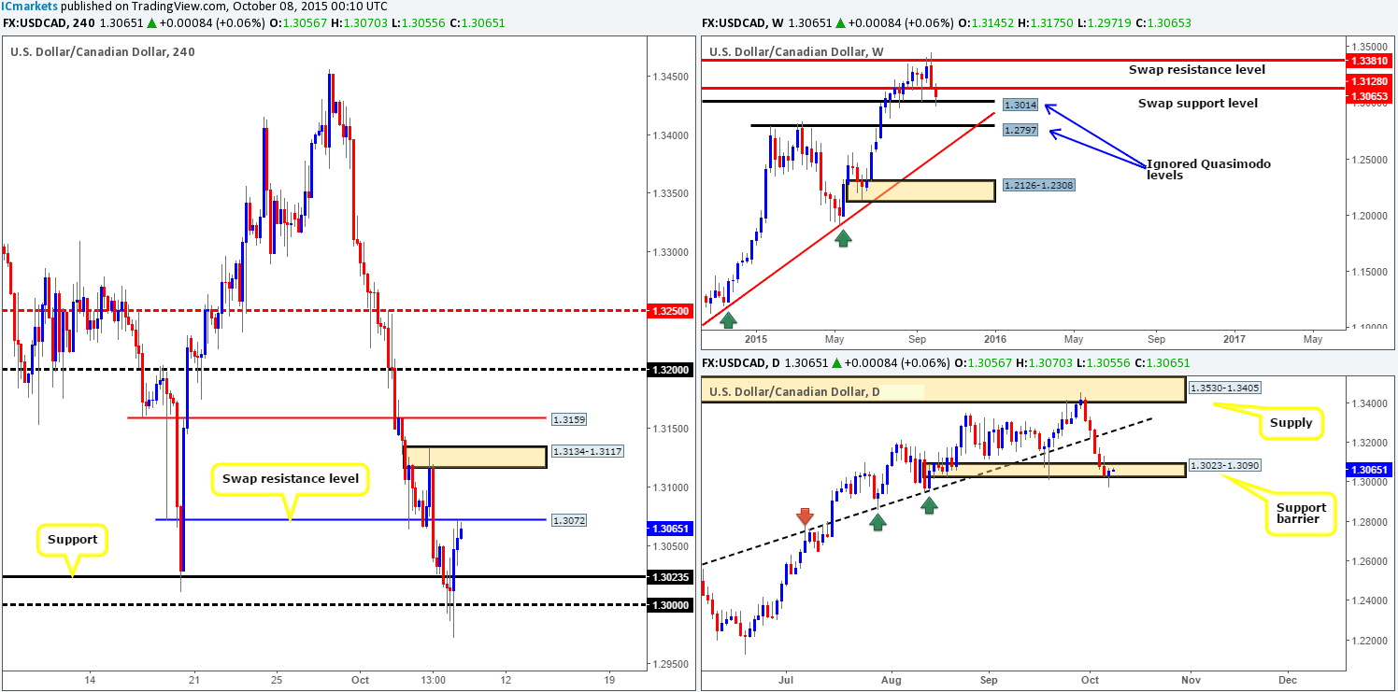Click the 'Supply' callout on daily chart
This screenshot has width=1398, height=692.
coord(1289,423)
